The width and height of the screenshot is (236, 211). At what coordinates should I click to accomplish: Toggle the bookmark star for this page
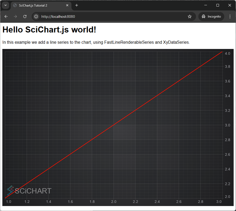190,16
